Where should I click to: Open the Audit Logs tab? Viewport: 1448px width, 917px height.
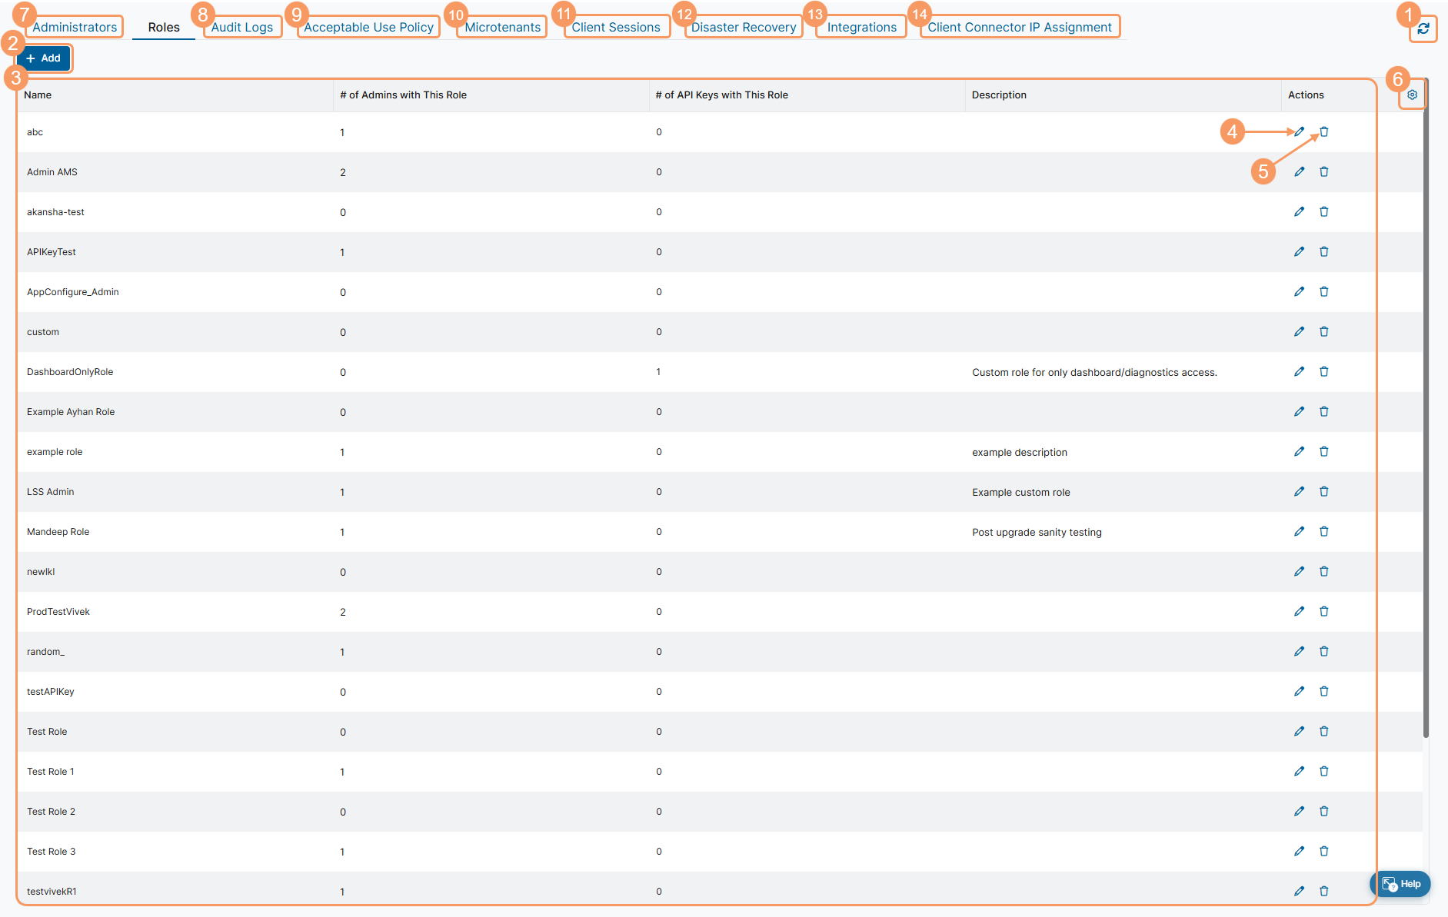[x=242, y=28]
